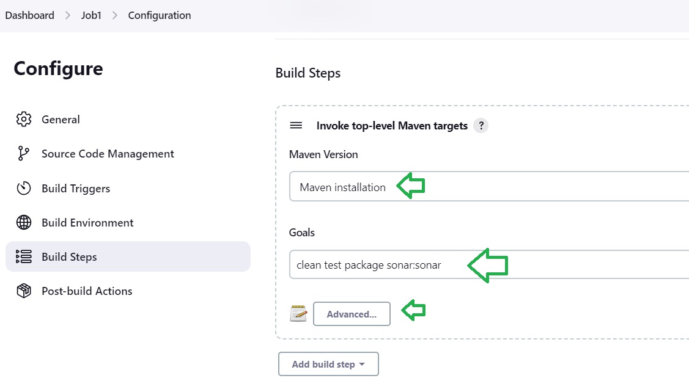Screen dimensions: 689x392
Task: Click 'Invoke top-level Maven targets' step title
Action: (392, 126)
